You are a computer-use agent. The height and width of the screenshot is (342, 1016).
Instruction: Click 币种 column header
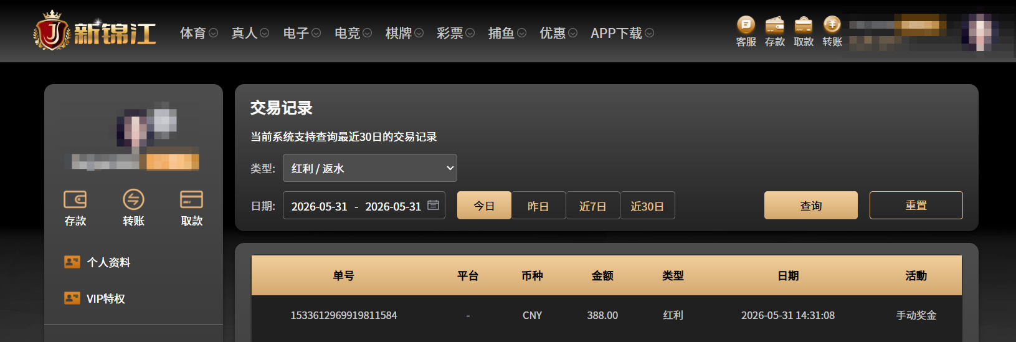click(x=532, y=275)
